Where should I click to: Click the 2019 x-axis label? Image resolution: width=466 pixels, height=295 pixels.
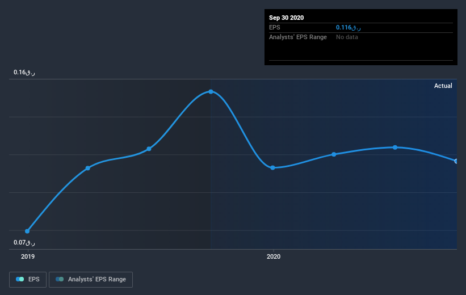coord(28,256)
